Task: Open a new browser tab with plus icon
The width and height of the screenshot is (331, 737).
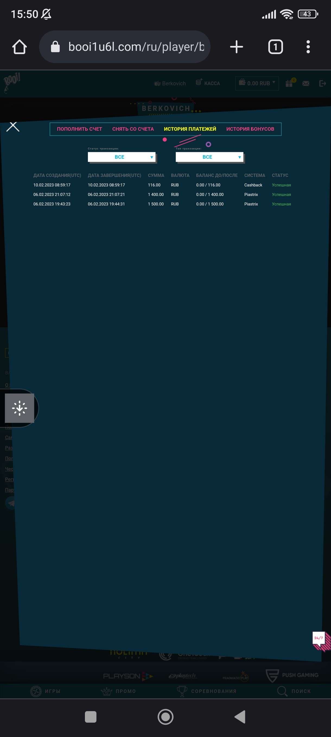Action: pos(237,47)
